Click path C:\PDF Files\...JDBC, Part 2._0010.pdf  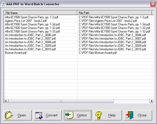112,49
